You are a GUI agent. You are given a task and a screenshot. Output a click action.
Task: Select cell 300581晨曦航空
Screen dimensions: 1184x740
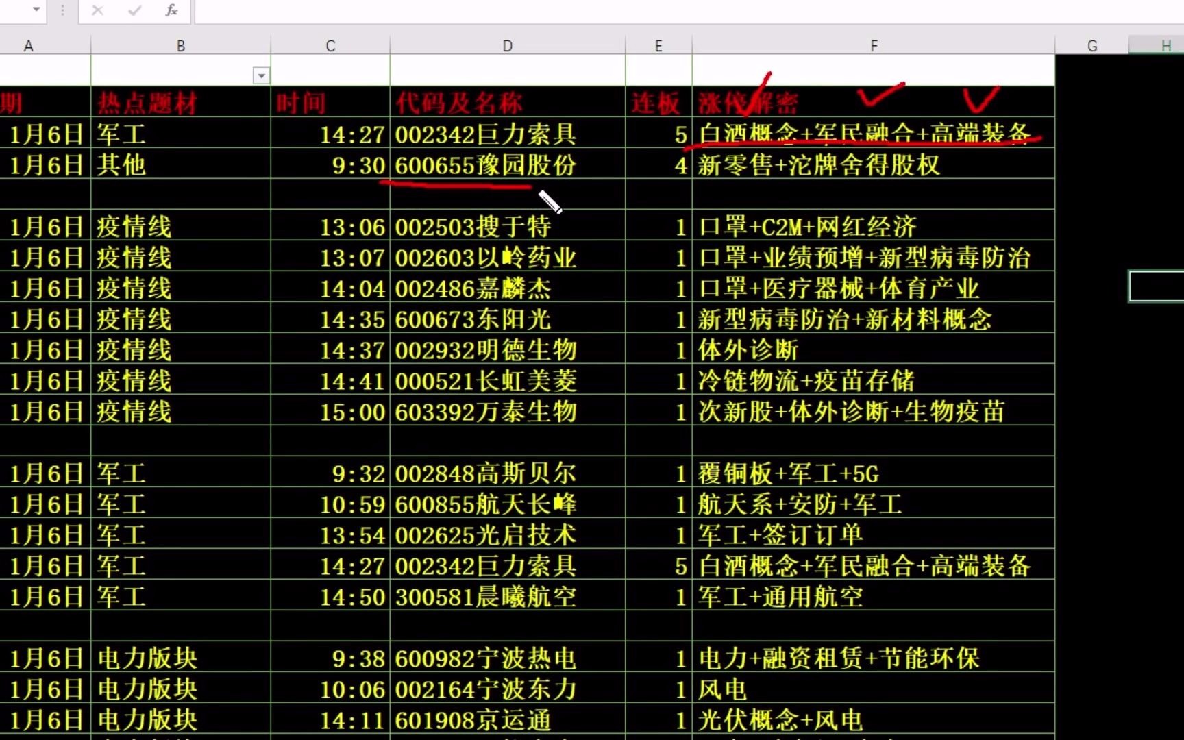pos(508,596)
